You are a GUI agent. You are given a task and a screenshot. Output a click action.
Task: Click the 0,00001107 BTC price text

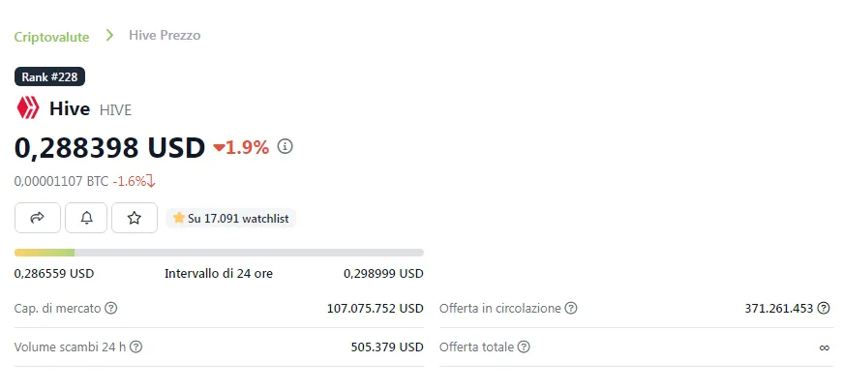[61, 181]
